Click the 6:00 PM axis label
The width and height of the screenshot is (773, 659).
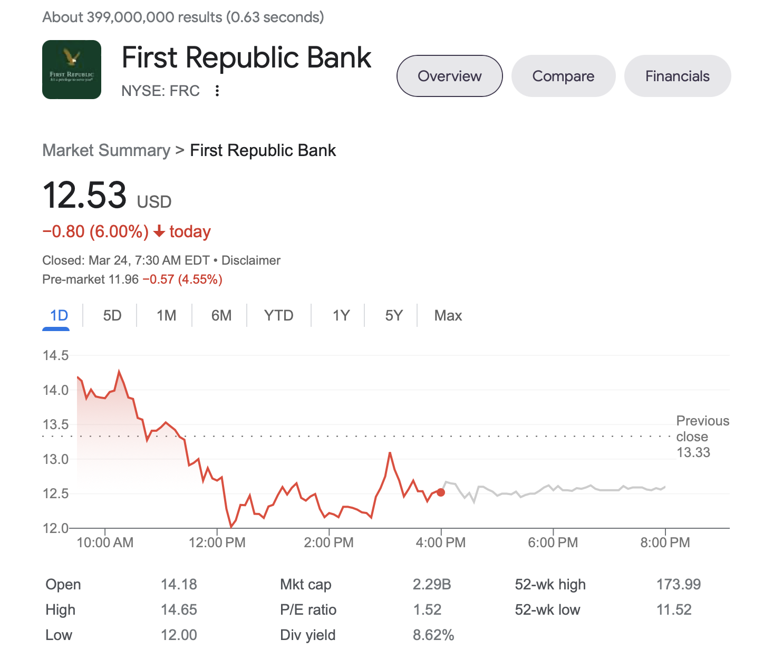pos(553,542)
